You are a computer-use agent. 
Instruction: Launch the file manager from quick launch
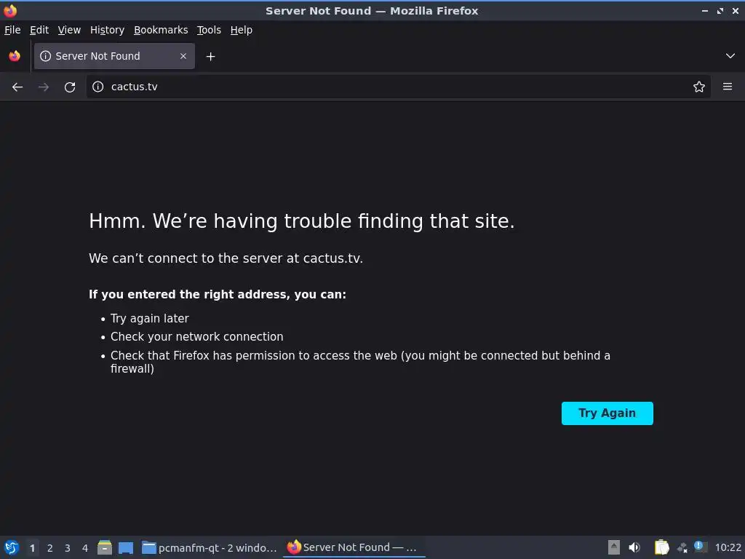click(105, 547)
